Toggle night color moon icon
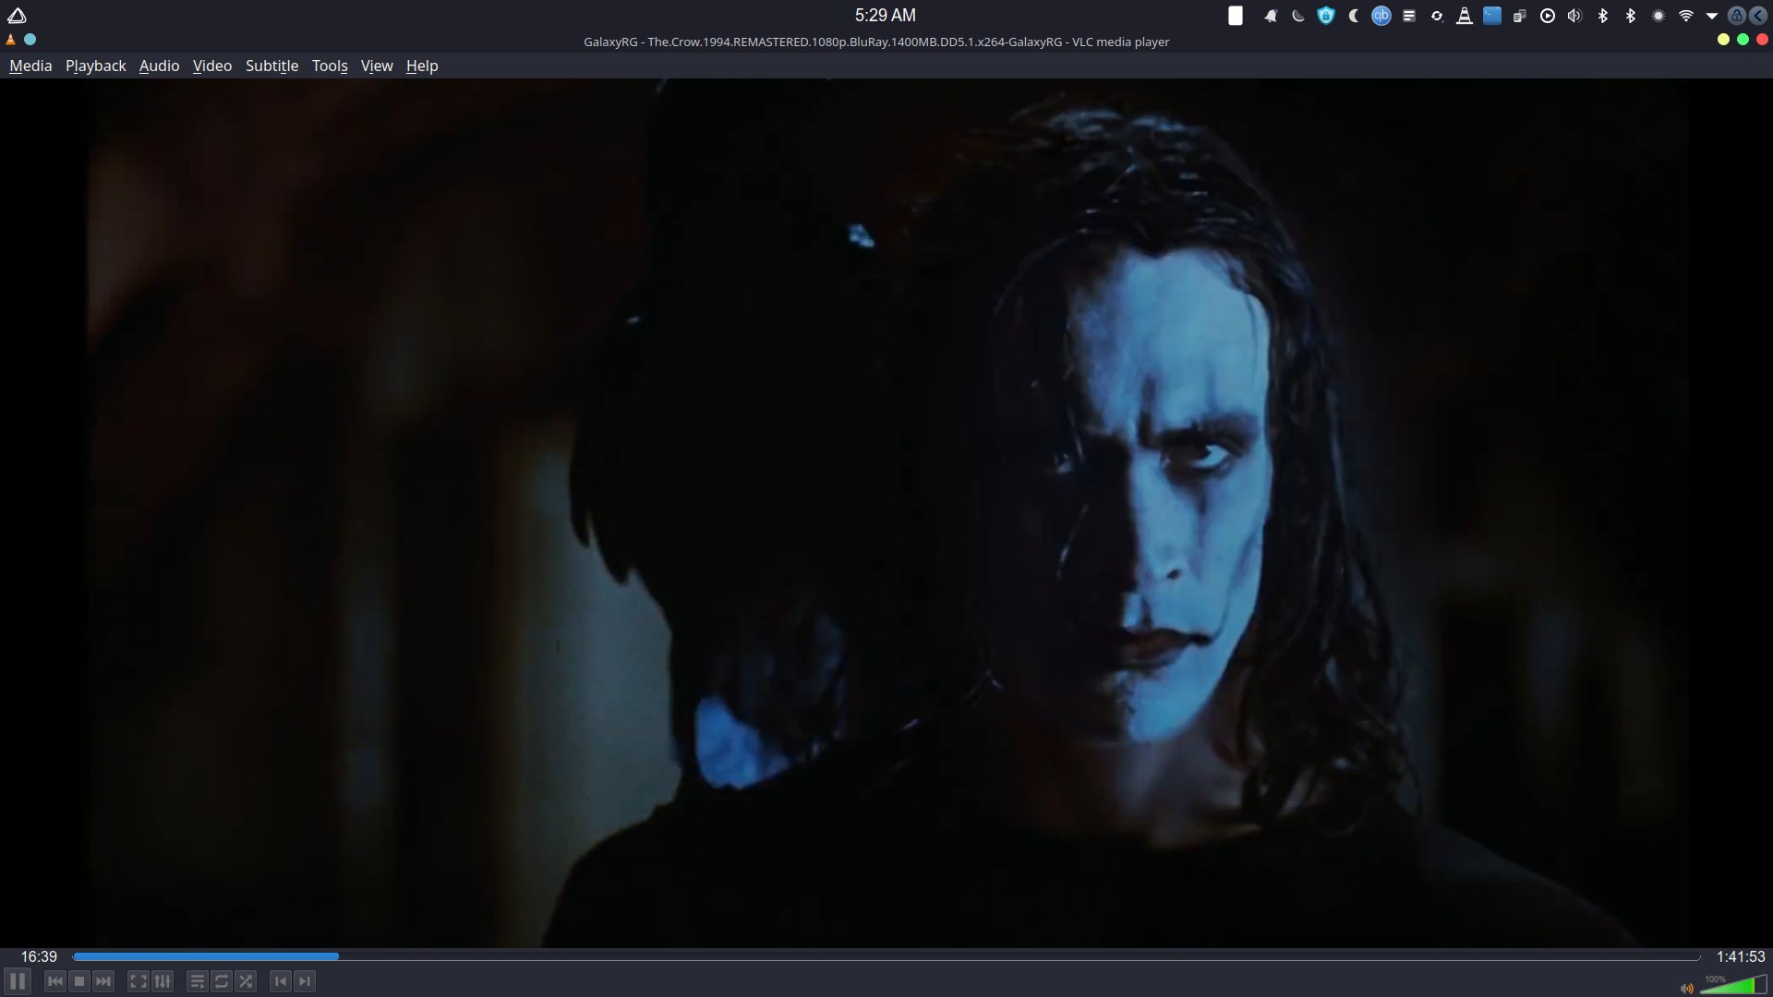This screenshot has height=997, width=1773. point(1298,16)
